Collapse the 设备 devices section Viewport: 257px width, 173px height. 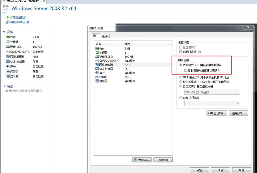(4, 32)
